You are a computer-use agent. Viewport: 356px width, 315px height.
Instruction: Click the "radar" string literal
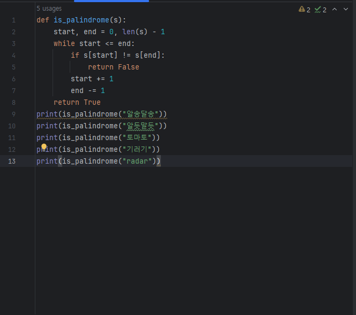click(137, 161)
